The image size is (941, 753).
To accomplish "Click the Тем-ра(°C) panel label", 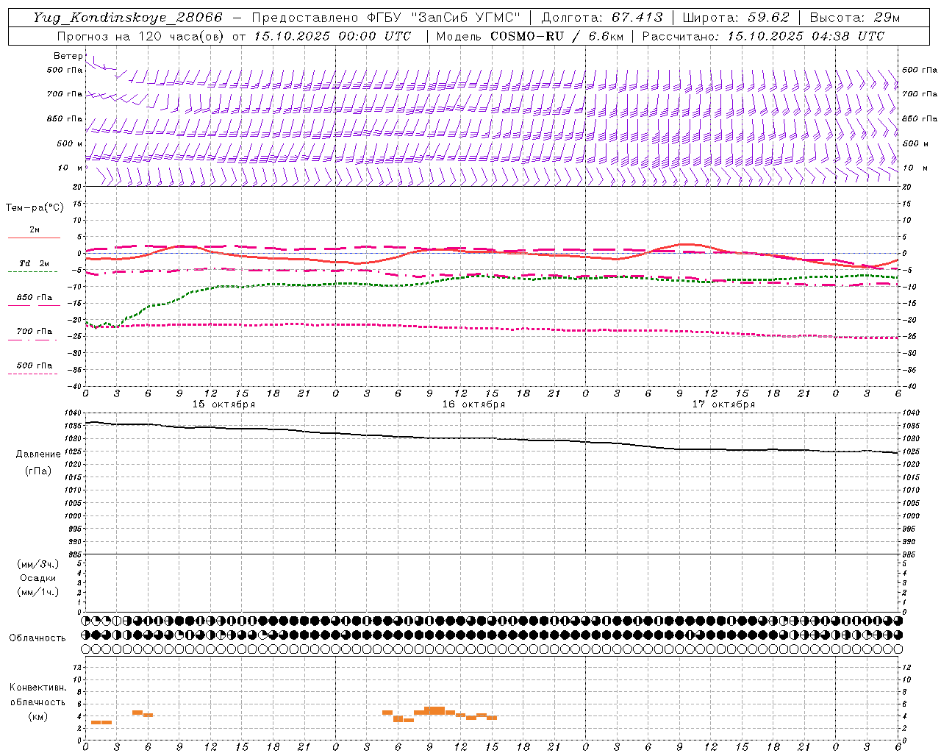I will [35, 208].
